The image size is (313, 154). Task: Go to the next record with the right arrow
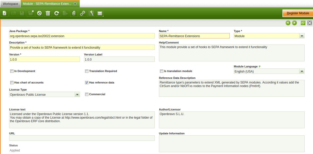tap(294, 23)
